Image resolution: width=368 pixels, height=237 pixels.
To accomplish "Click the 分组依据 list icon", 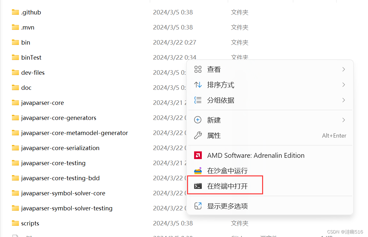I will [198, 100].
